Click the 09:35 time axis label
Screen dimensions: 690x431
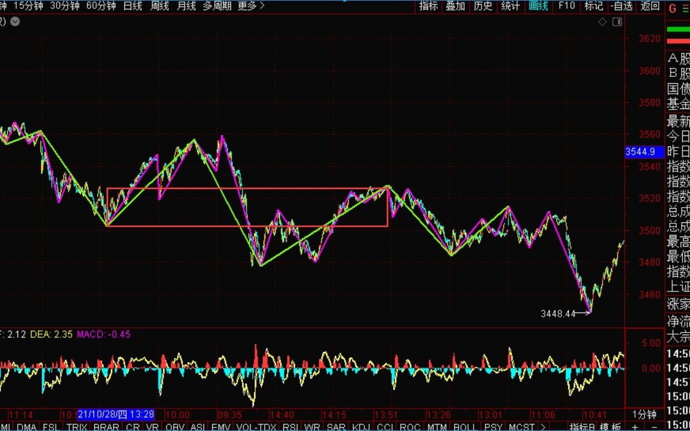coord(229,415)
